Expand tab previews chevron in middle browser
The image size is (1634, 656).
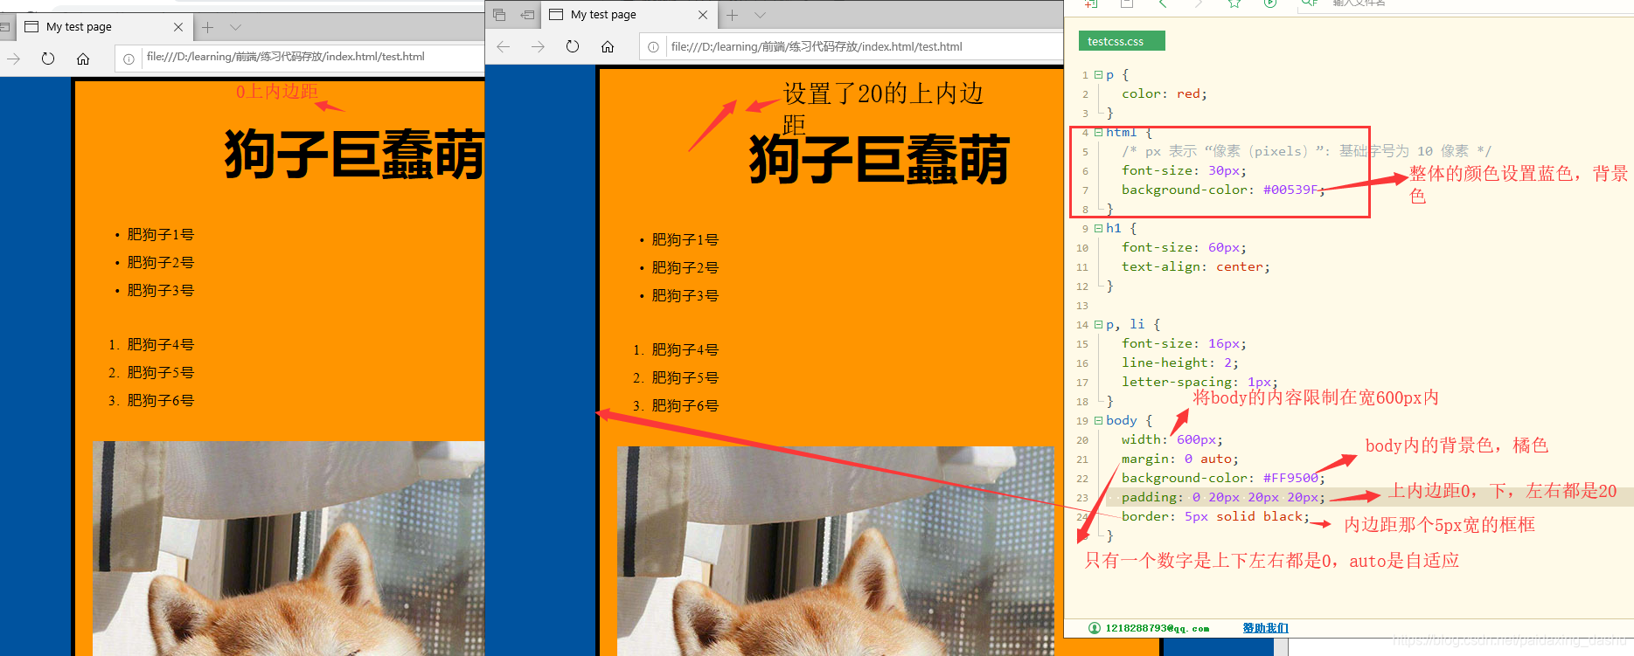point(760,15)
